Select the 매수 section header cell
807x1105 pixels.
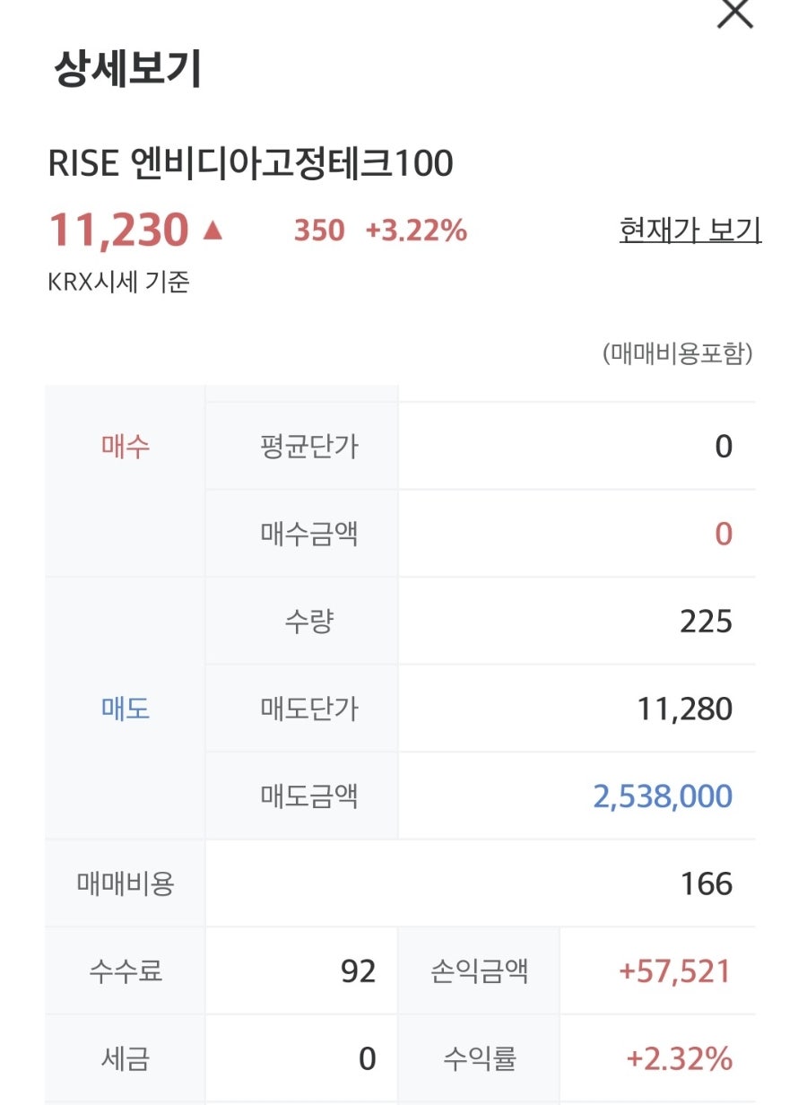coord(126,447)
